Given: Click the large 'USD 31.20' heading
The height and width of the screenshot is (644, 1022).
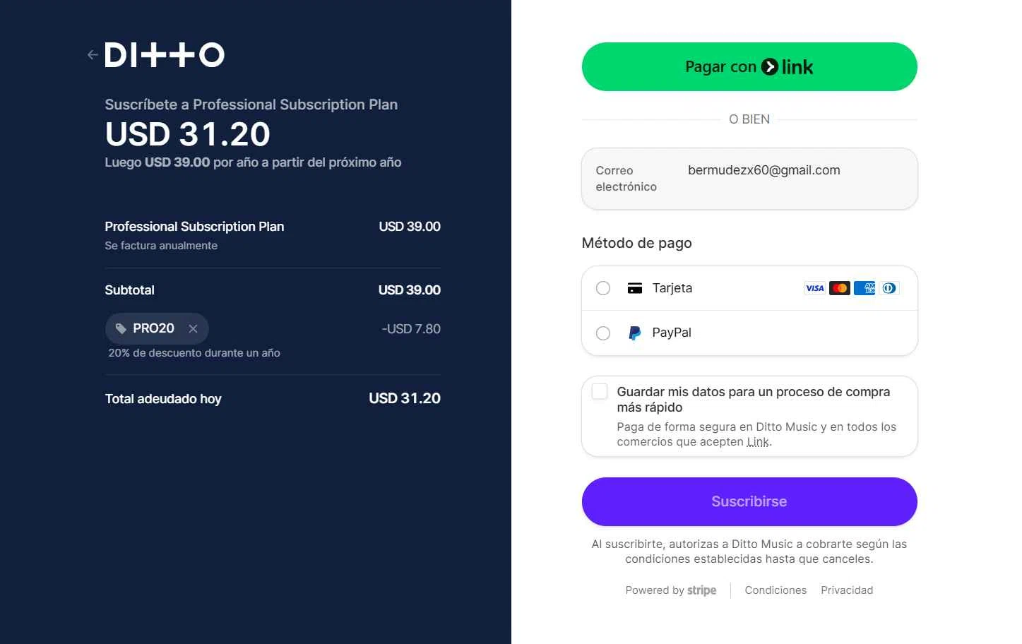Looking at the screenshot, I should (x=188, y=134).
